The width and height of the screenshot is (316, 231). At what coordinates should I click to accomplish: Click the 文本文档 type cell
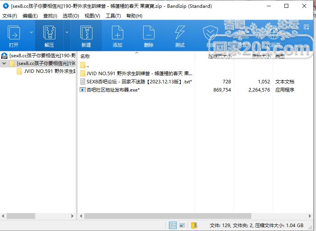[x=285, y=82]
